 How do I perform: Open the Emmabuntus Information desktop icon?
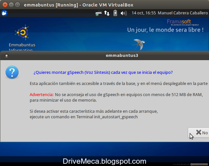coord(22,38)
